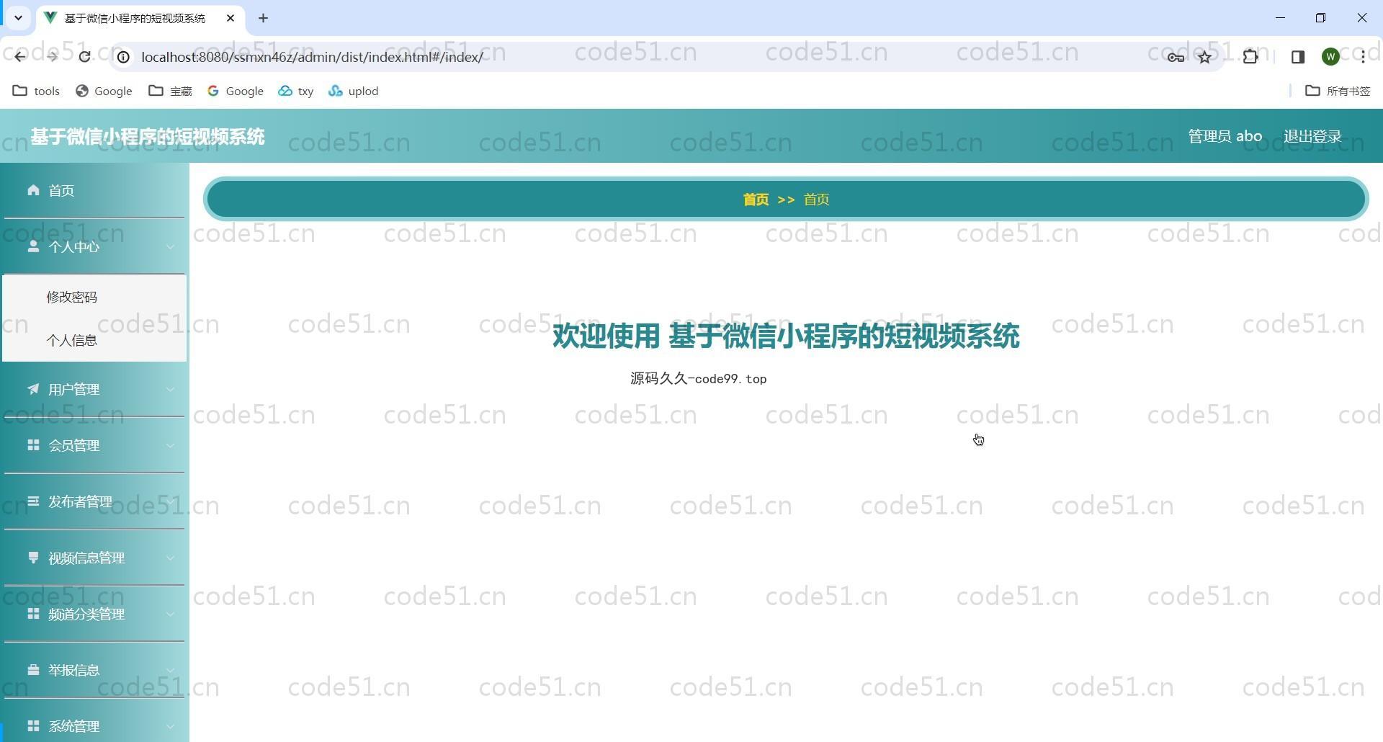
Task: Open the password manager key icon
Action: tap(1176, 57)
